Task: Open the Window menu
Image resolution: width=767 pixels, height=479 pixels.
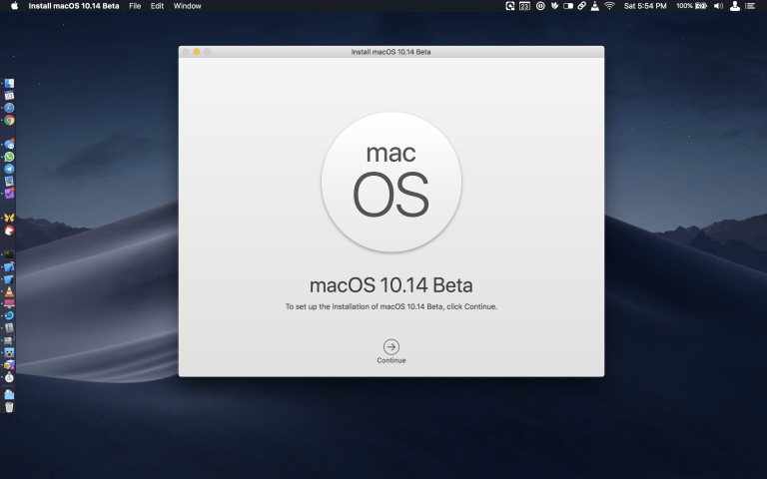Action: pos(187,6)
